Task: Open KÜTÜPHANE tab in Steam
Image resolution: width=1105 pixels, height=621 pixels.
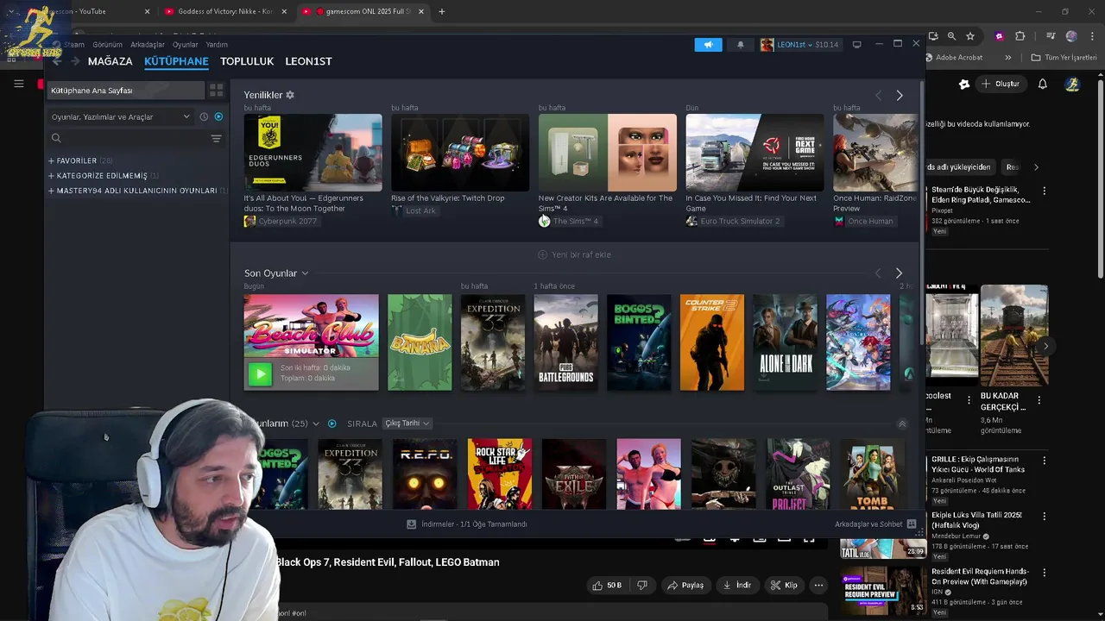Action: pos(176,61)
